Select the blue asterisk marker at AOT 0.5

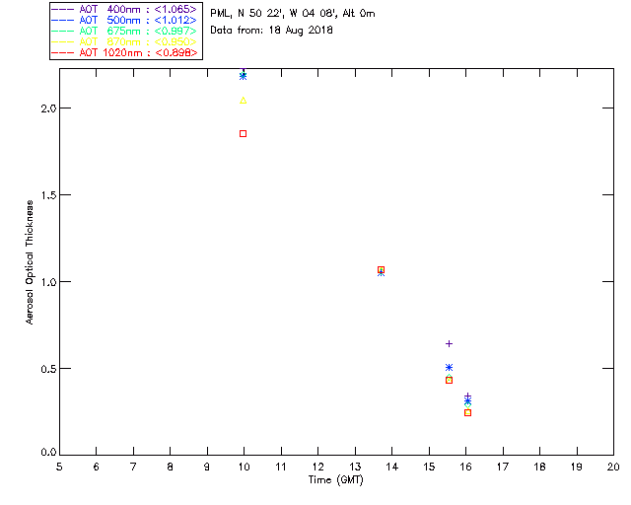tap(450, 367)
